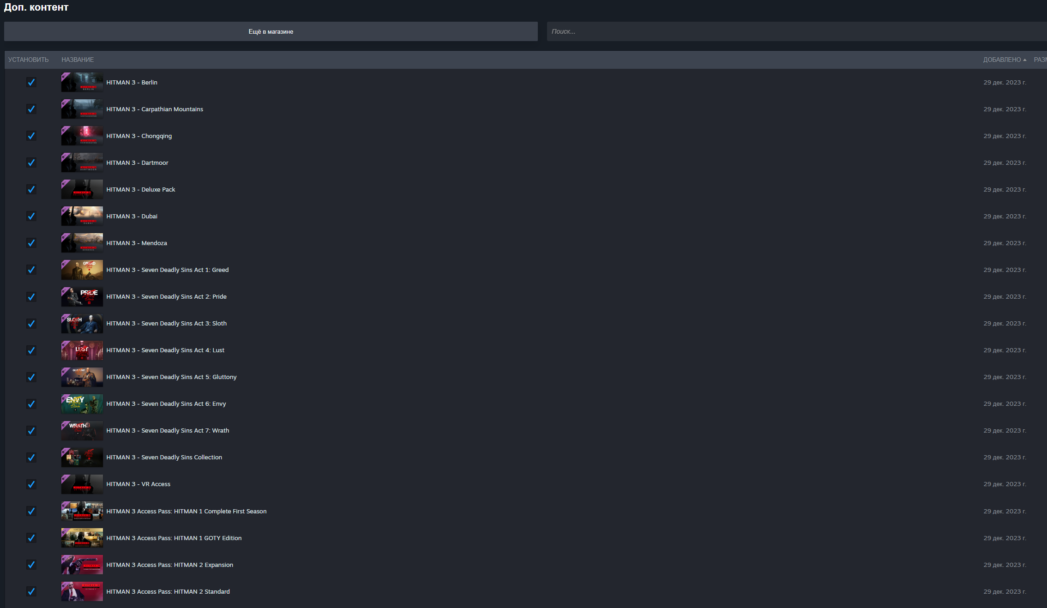1047x608 pixels.
Task: Select the Carpathian Mountains row by its date
Action: tap(1005, 109)
